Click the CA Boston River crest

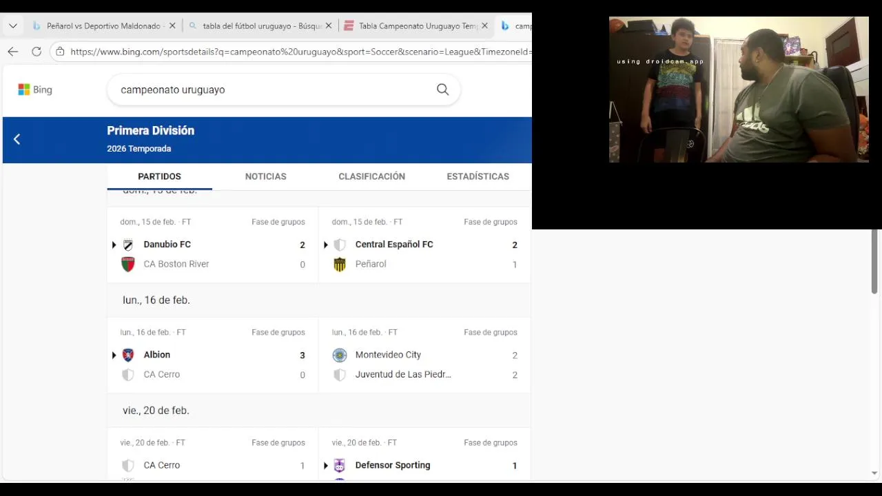coord(128,265)
